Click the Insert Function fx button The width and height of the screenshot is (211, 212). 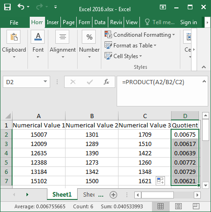[x=106, y=82]
